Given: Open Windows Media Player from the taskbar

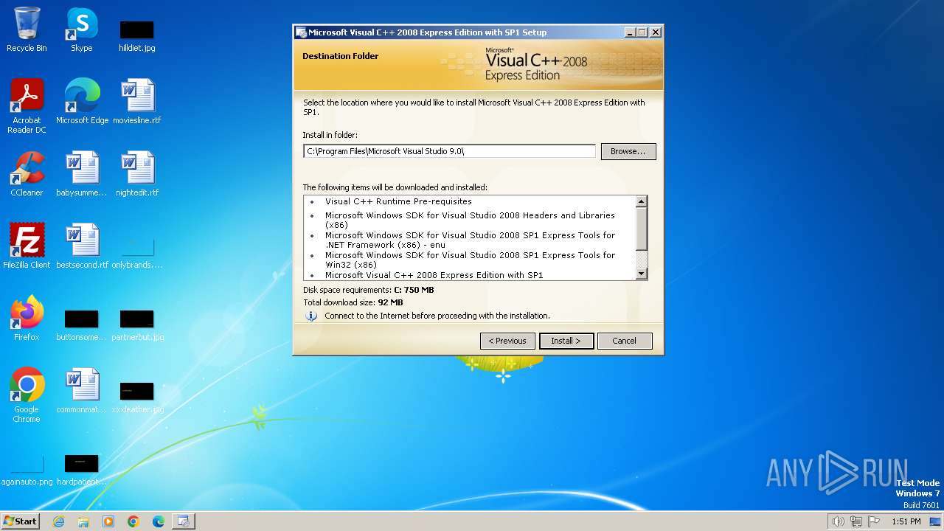Looking at the screenshot, I should click(108, 521).
